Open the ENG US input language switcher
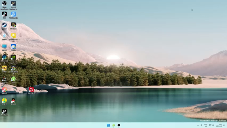 click(x=206, y=125)
